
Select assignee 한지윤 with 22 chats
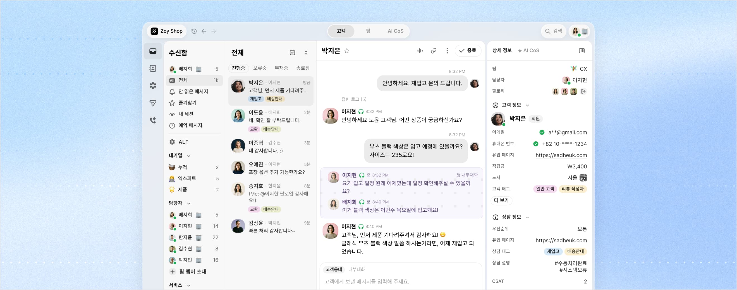coord(194,237)
